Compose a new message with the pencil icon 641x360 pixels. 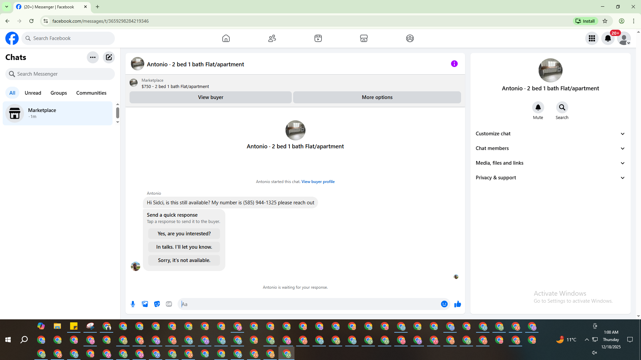click(109, 57)
